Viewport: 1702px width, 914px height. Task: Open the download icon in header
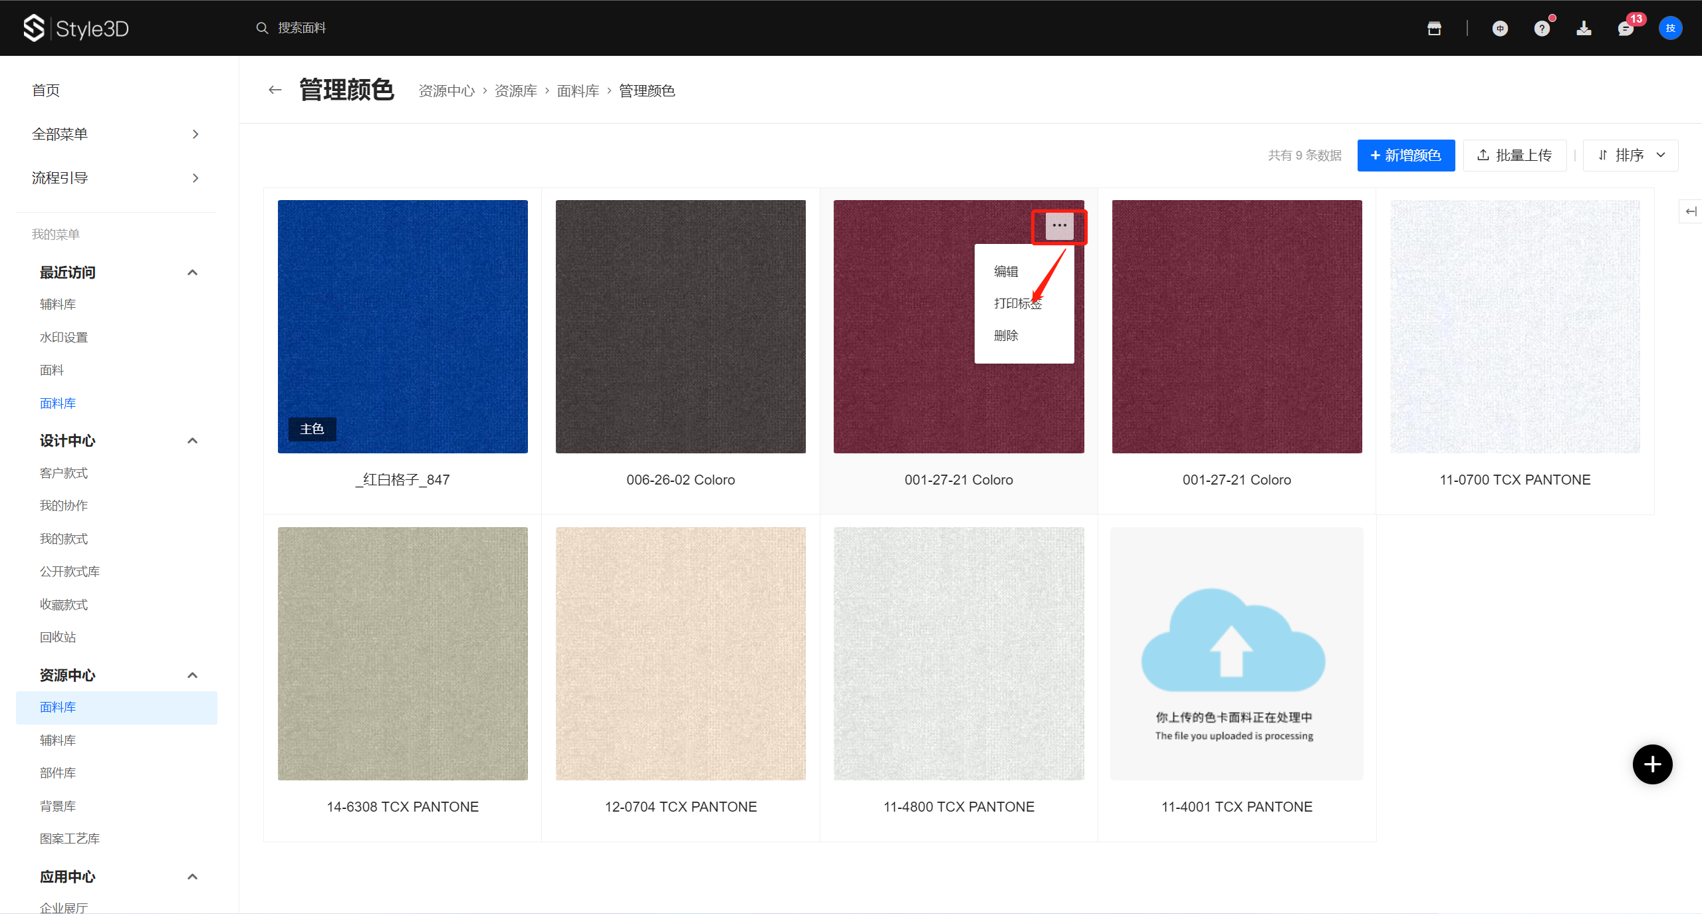tap(1584, 28)
